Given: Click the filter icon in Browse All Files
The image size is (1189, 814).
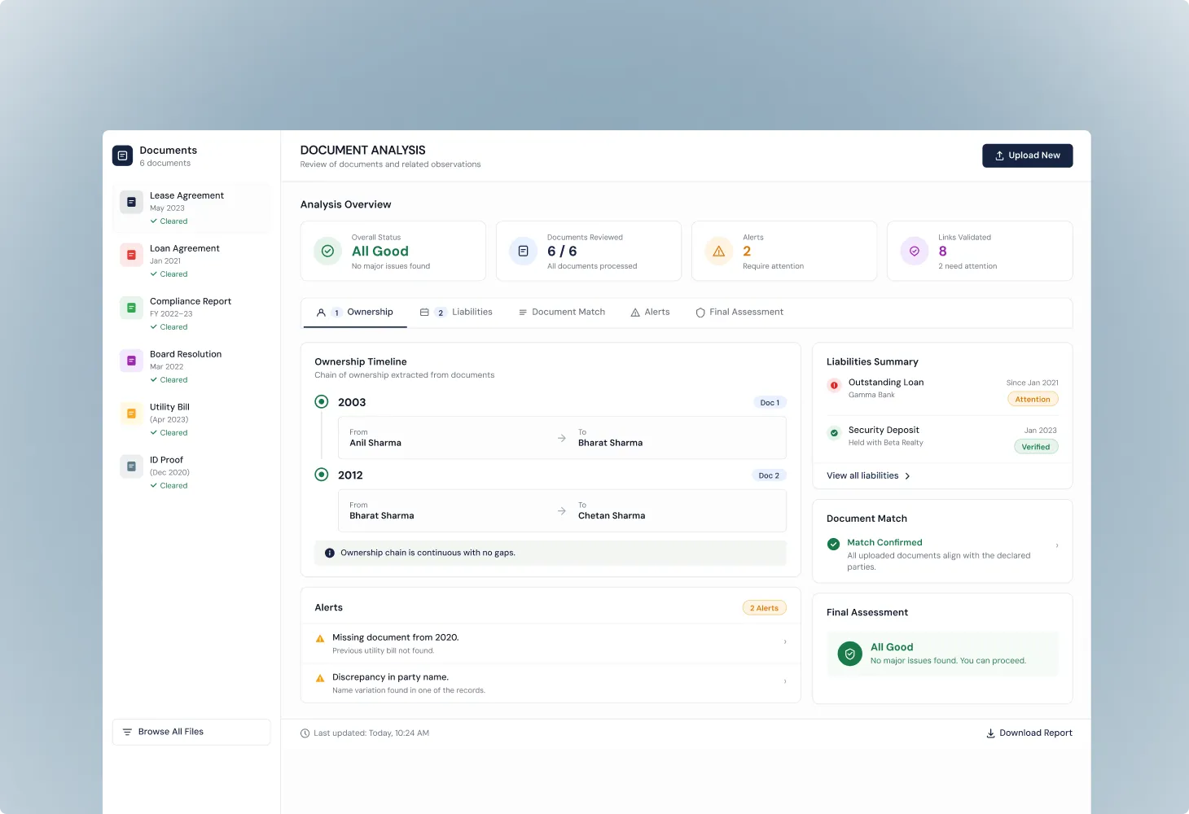Looking at the screenshot, I should pos(127,732).
